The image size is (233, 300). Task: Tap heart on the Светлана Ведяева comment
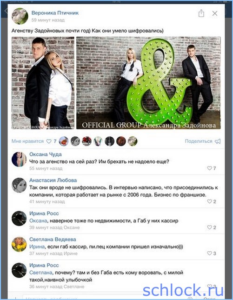point(209,253)
